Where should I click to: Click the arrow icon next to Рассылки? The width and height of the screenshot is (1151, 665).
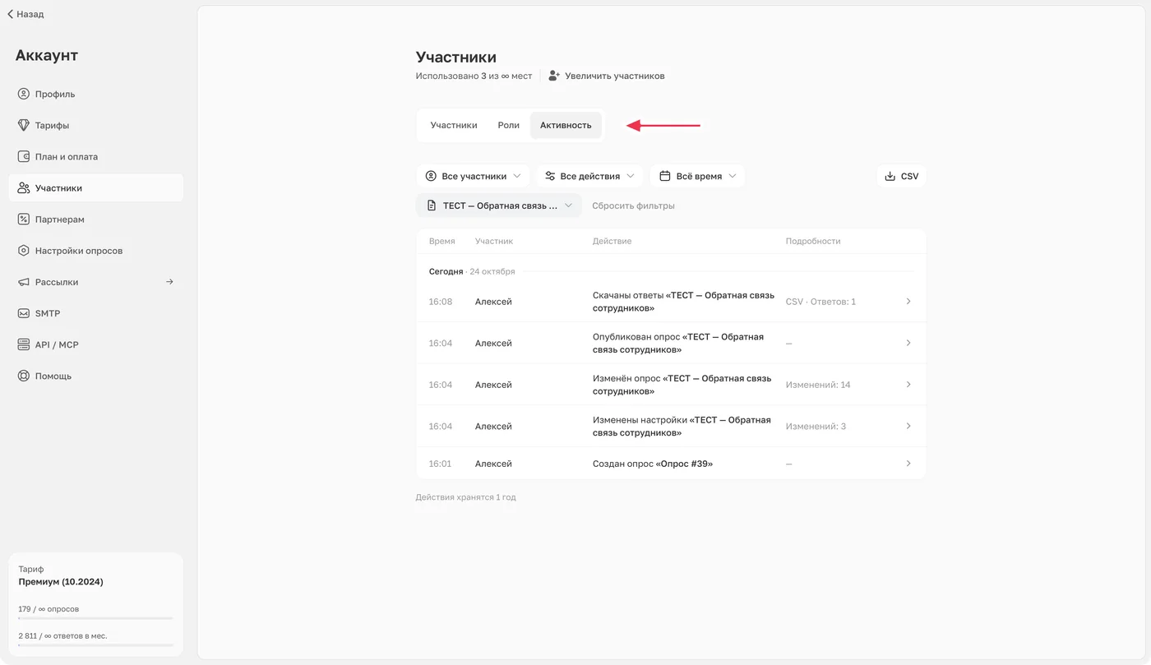169,282
